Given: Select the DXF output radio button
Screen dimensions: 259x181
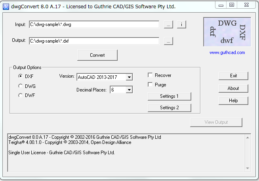Looking at the screenshot, I should (20, 76).
